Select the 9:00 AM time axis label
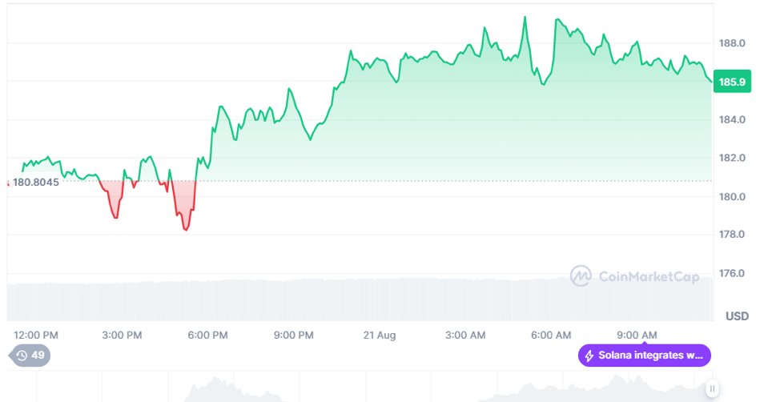780x402 pixels. coord(637,334)
